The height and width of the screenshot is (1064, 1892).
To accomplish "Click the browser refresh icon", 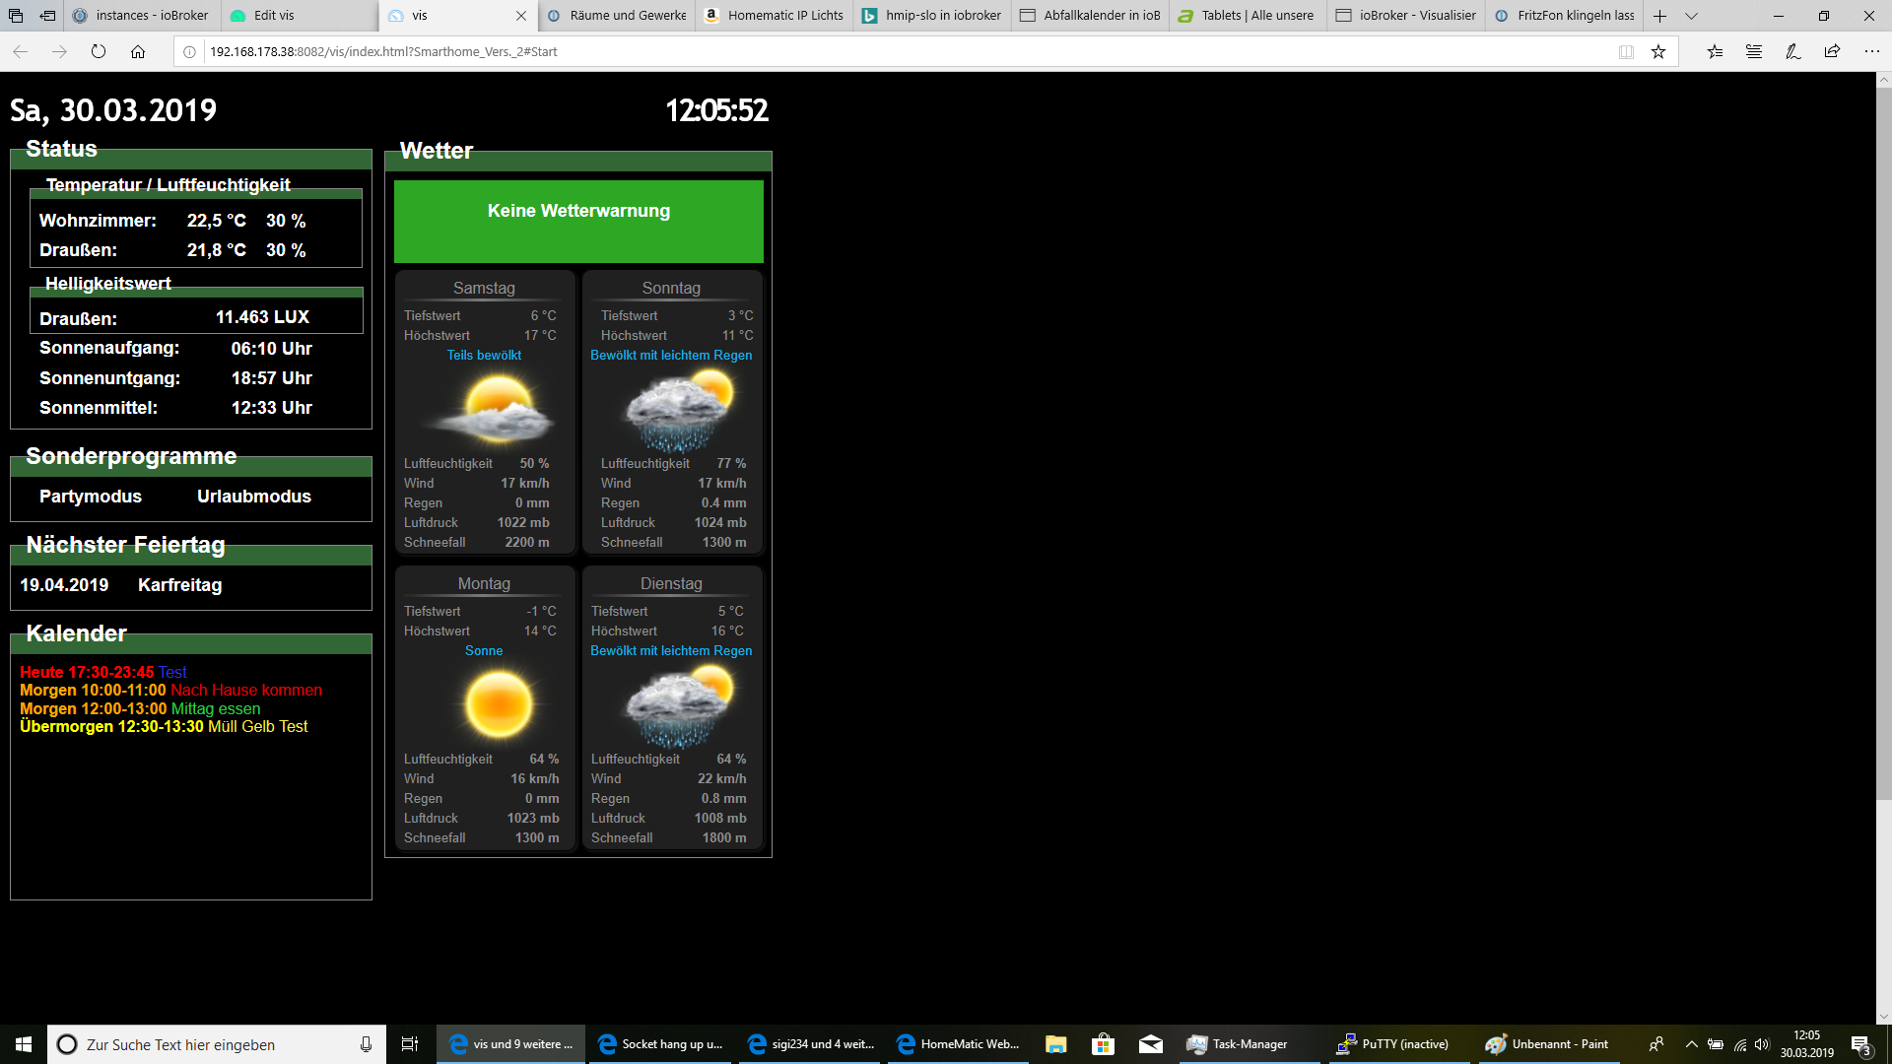I will pos(99,51).
